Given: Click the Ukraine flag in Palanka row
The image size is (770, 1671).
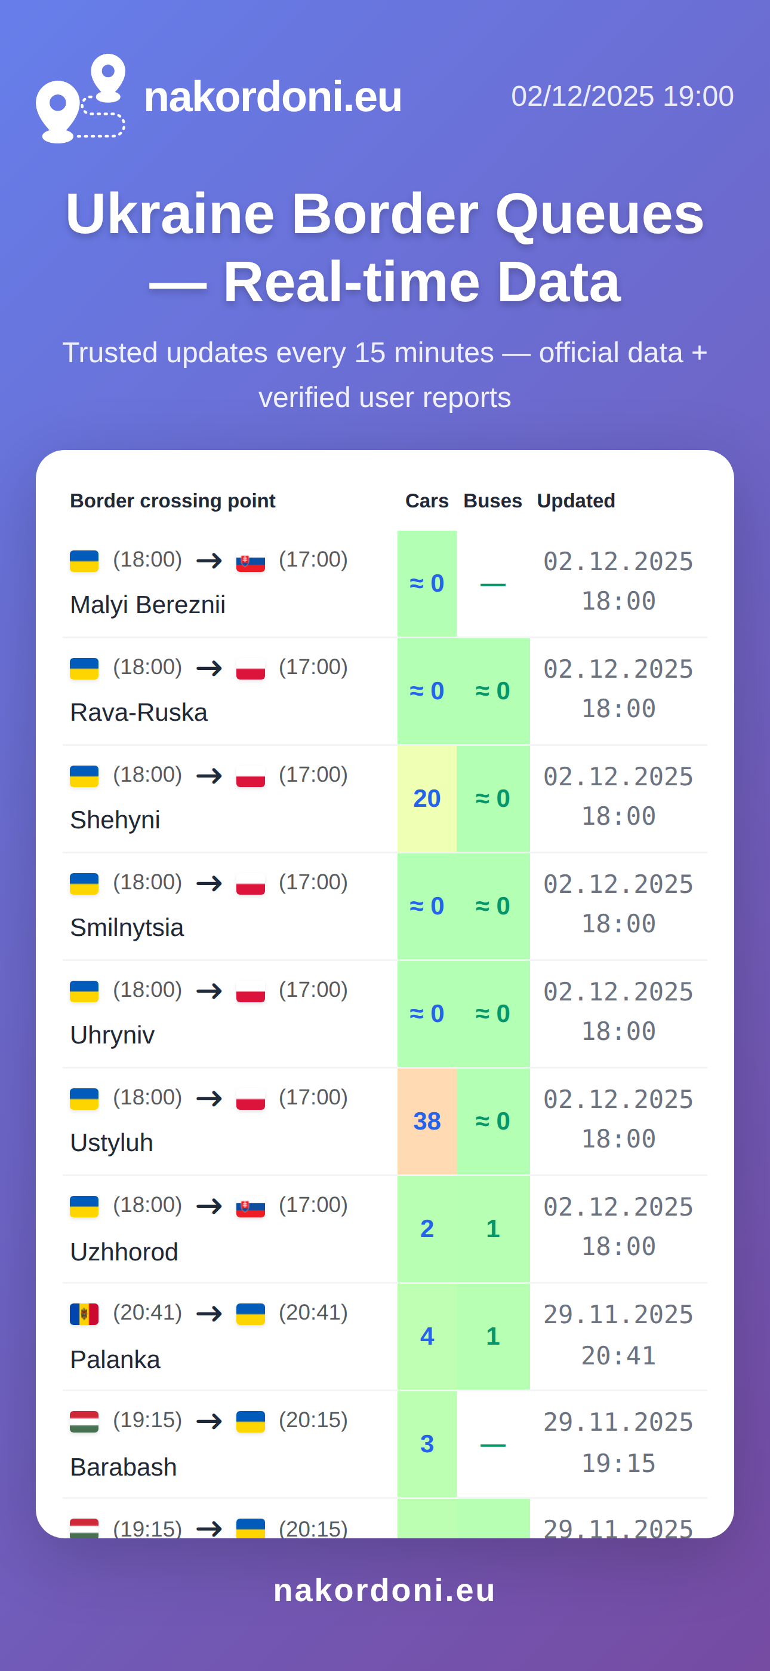Looking at the screenshot, I should (250, 1314).
